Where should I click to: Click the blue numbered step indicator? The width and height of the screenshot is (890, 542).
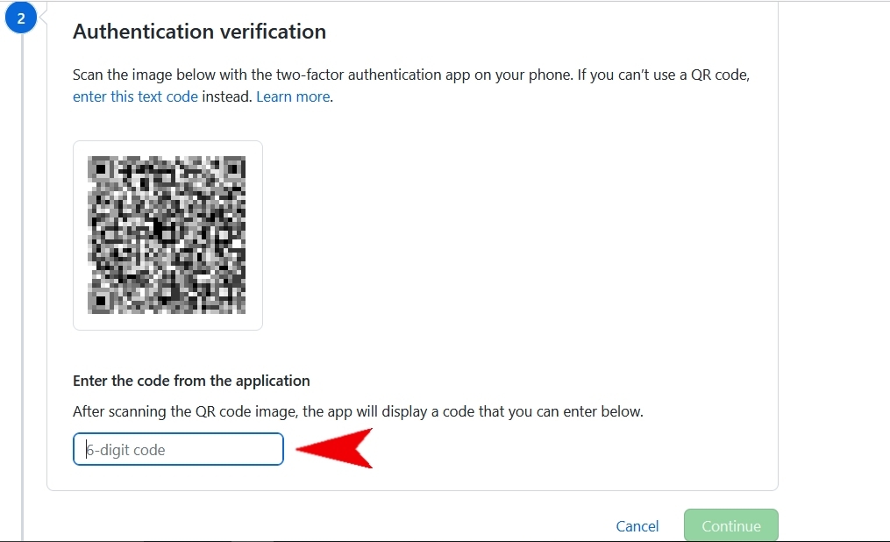[x=21, y=17]
